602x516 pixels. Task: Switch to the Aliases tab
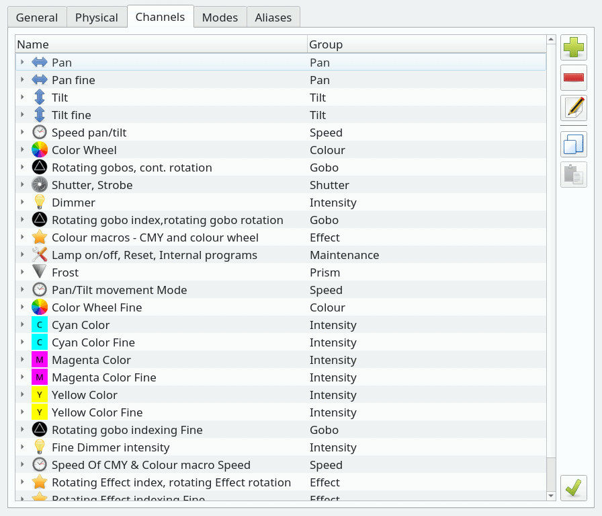[273, 17]
